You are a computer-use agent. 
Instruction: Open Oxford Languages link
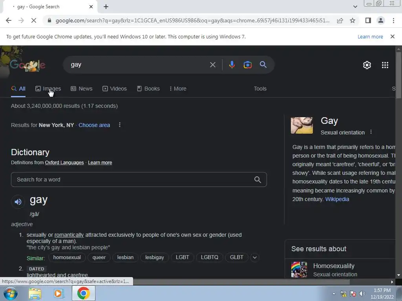(64, 163)
